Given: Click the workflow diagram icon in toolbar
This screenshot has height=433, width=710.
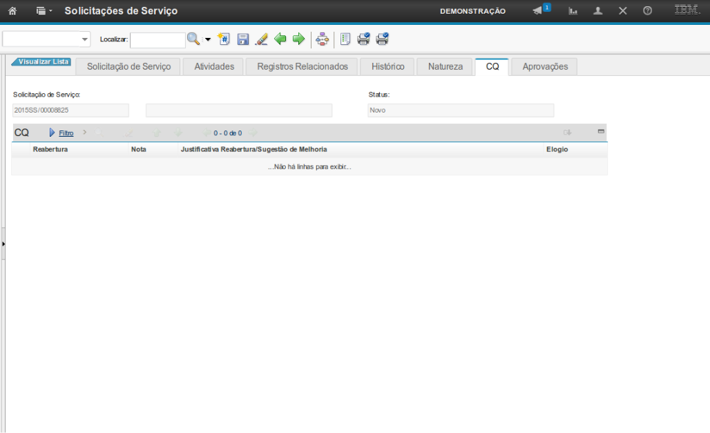Looking at the screenshot, I should click(x=323, y=39).
